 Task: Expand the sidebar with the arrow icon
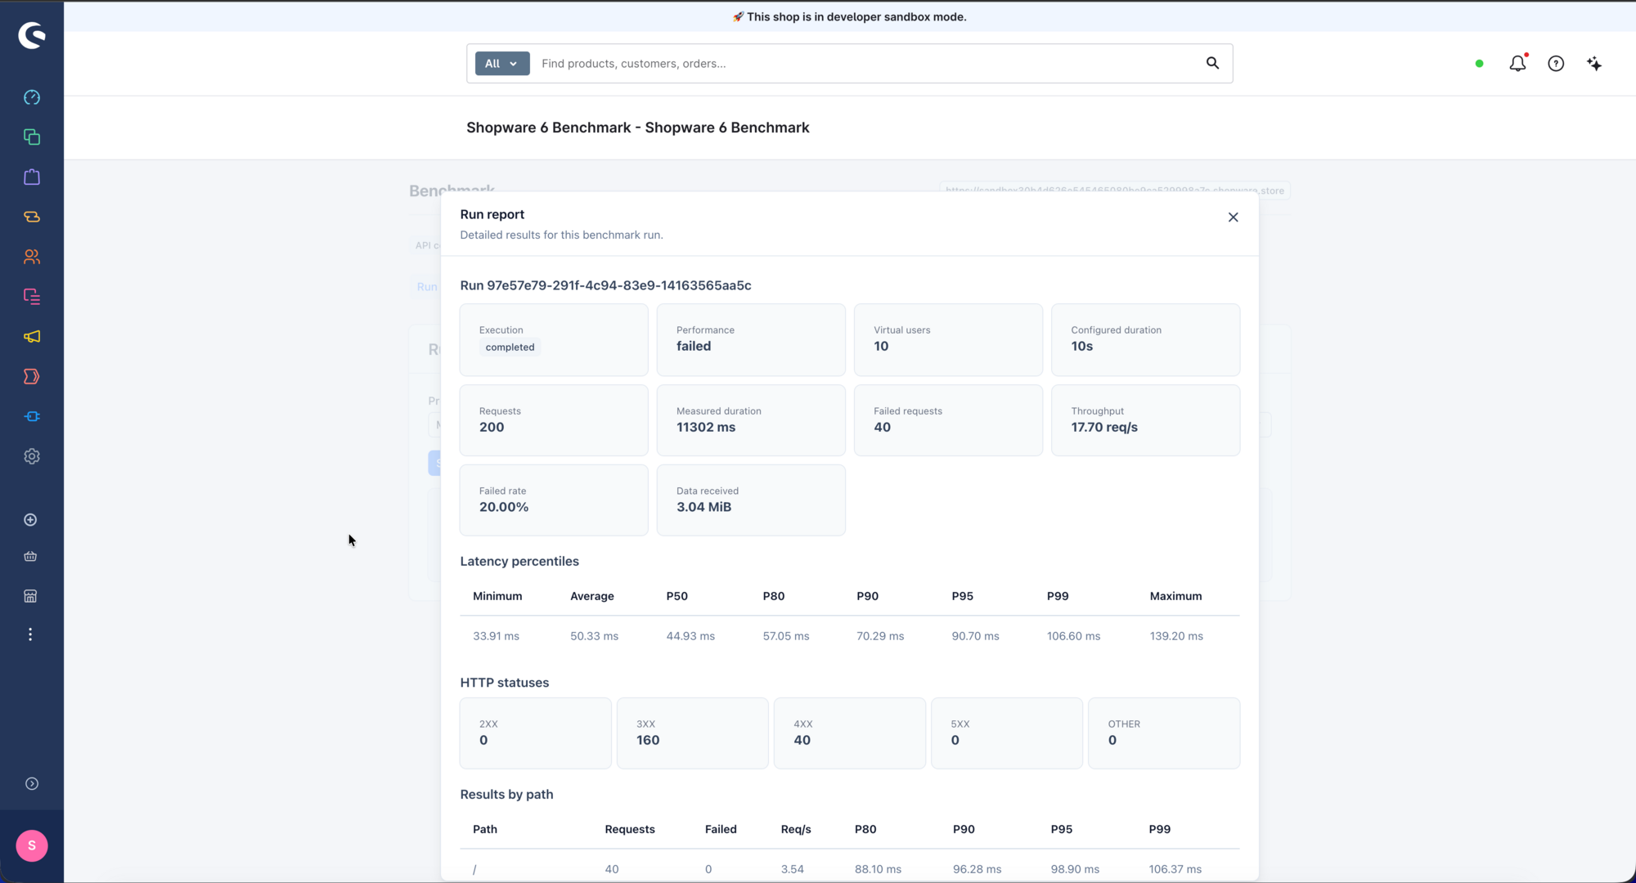[x=32, y=783]
